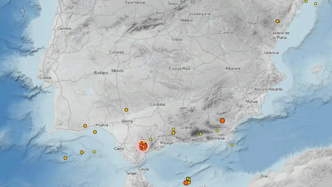Click the large red earthquake marker near Cádiz

pos(142,146)
